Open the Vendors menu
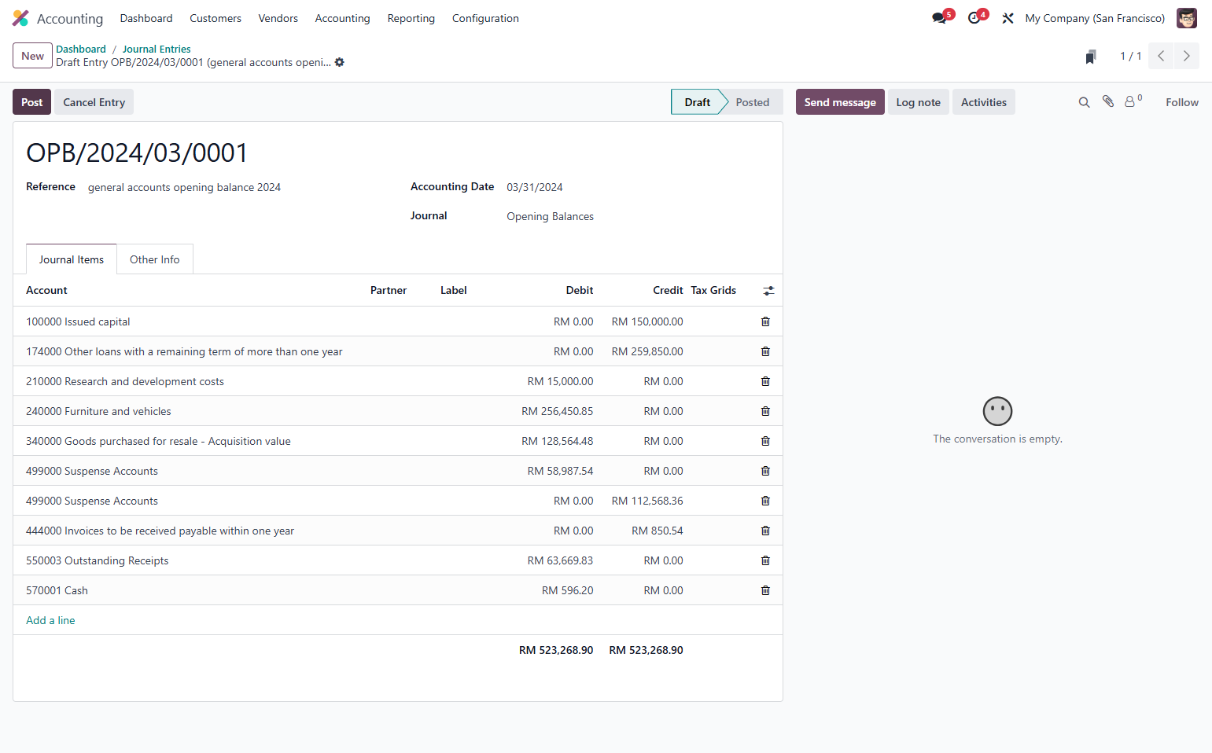Image resolution: width=1212 pixels, height=753 pixels. tap(278, 18)
